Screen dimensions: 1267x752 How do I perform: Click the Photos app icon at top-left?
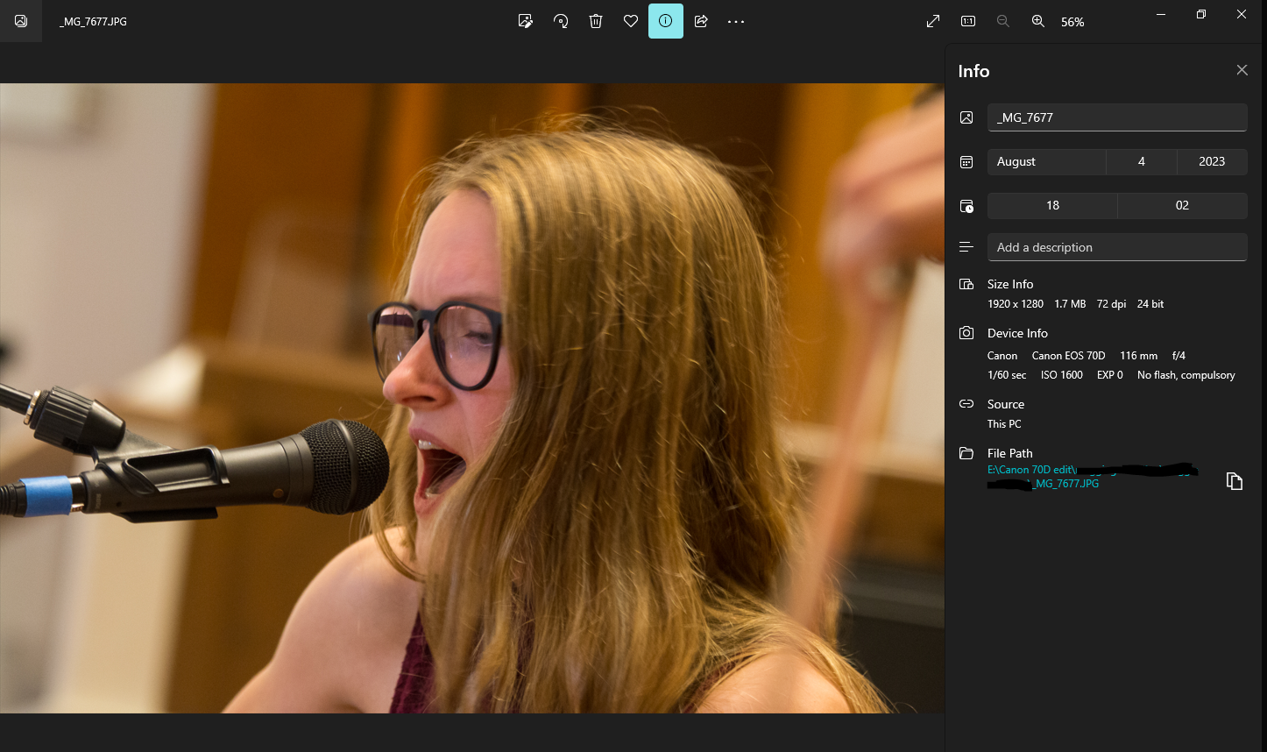(21, 21)
